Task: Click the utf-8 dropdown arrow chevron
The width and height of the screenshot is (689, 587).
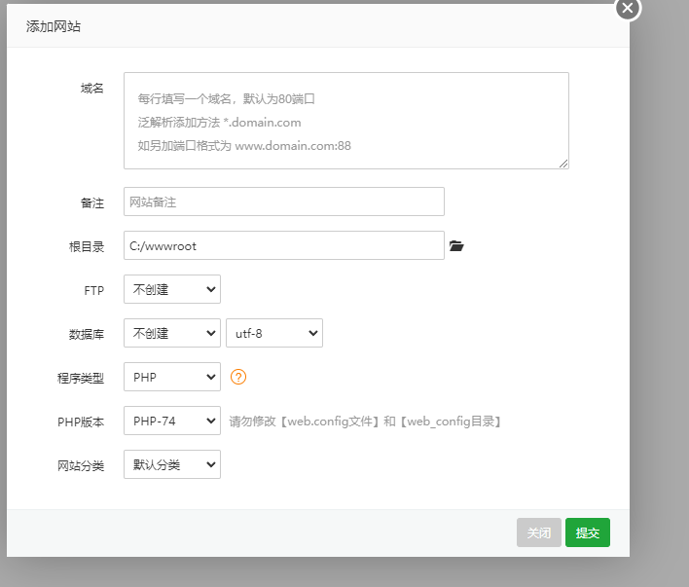Action: click(x=312, y=333)
